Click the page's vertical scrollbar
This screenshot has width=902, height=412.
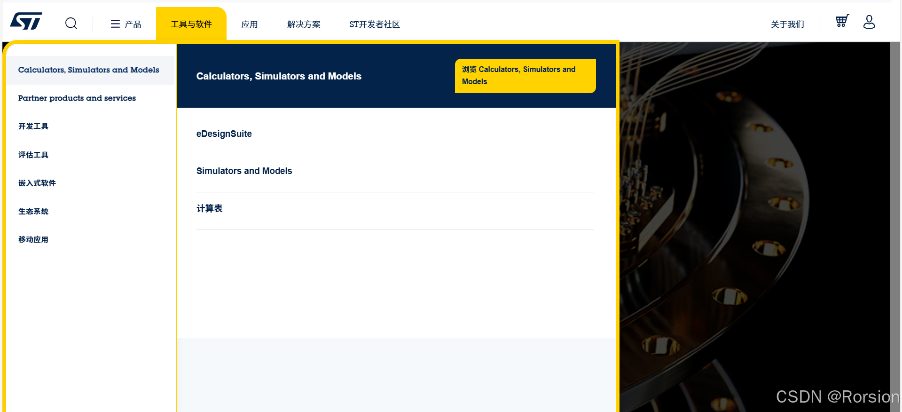coord(895,227)
